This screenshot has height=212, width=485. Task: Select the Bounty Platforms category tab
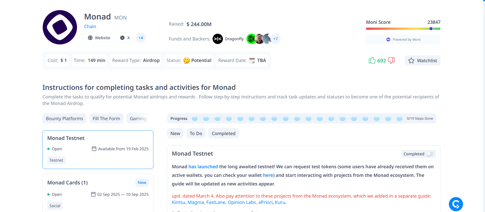tap(64, 118)
